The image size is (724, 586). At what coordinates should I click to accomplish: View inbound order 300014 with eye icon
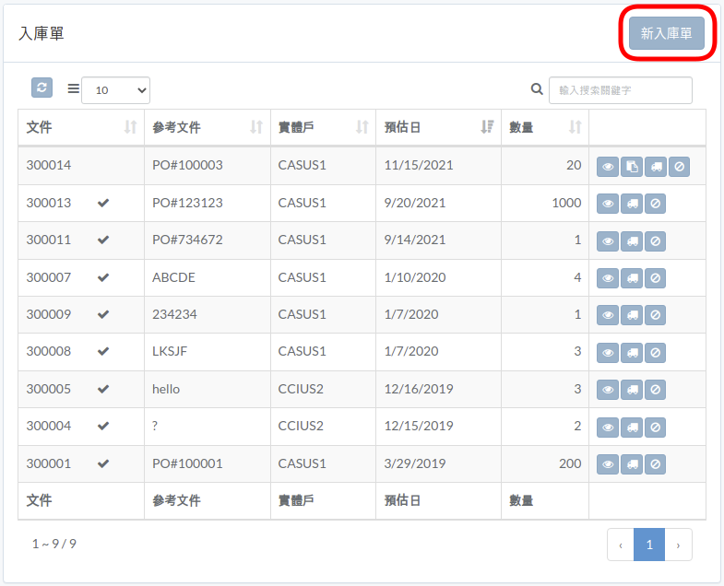coord(608,167)
